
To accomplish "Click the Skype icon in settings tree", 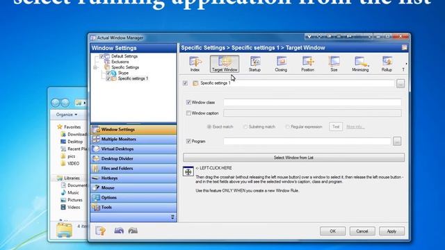I will (x=114, y=73).
